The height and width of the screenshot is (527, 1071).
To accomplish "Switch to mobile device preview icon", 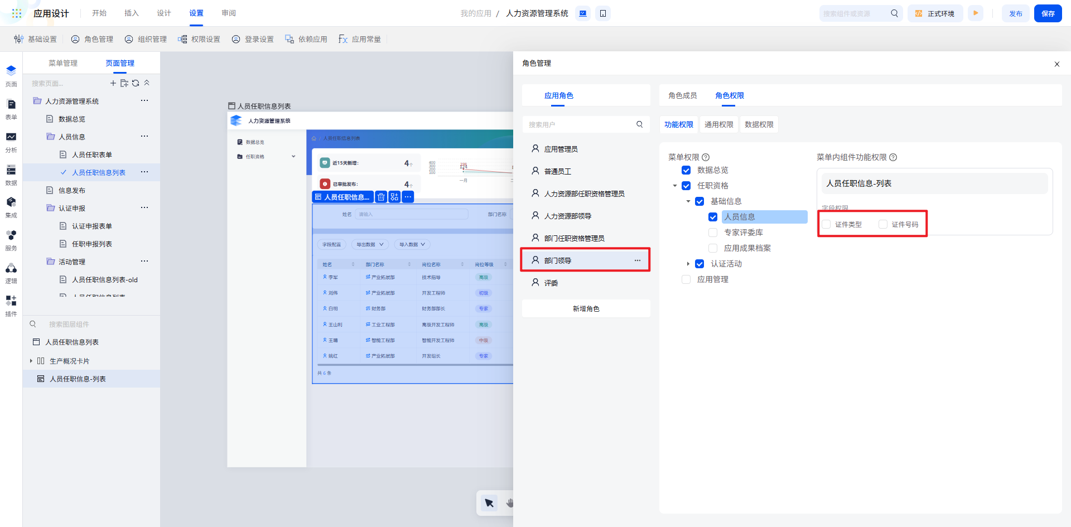I will (603, 13).
